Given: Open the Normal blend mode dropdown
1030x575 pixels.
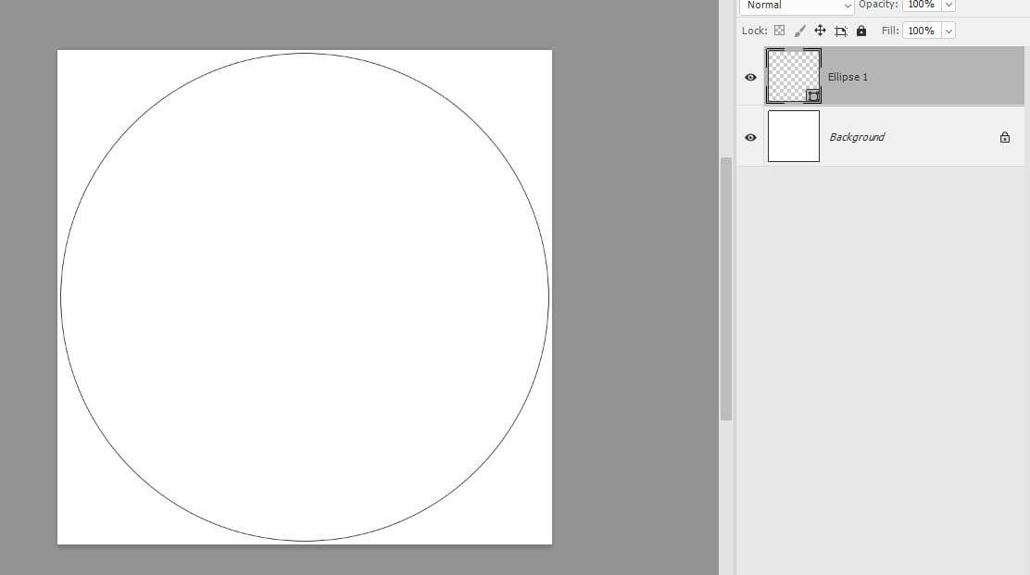Looking at the screenshot, I should [796, 6].
